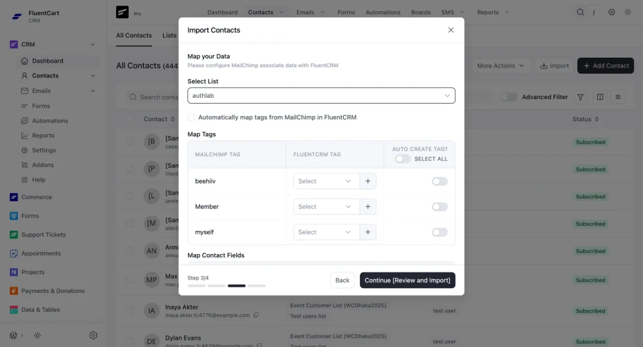Image resolution: width=643 pixels, height=347 pixels.
Task: Click the Back button in import dialog
Action: 342,280
